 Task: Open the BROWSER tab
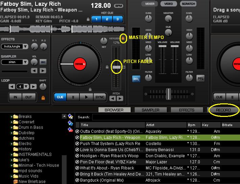click(114, 110)
